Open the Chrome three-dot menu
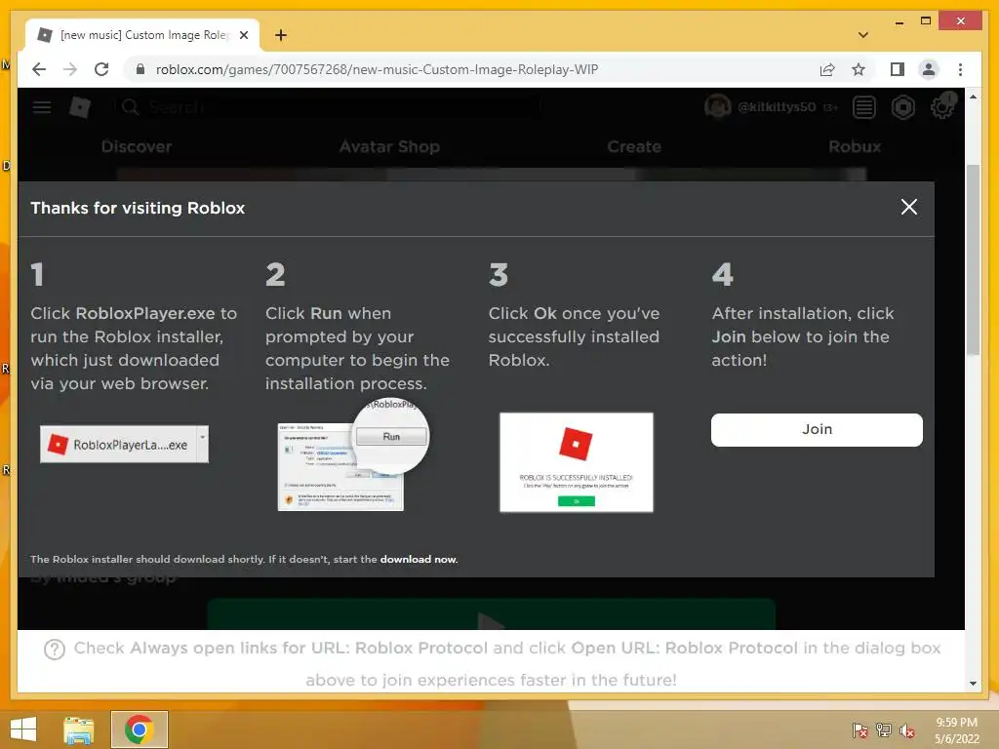 (960, 69)
